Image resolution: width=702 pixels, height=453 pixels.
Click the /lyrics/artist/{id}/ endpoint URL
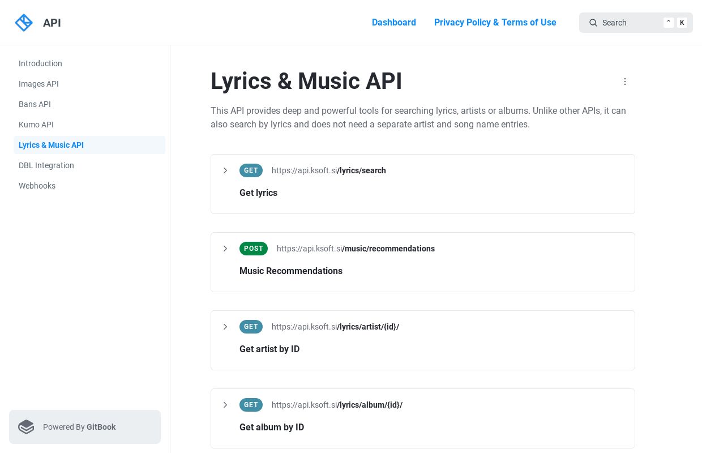(335, 327)
